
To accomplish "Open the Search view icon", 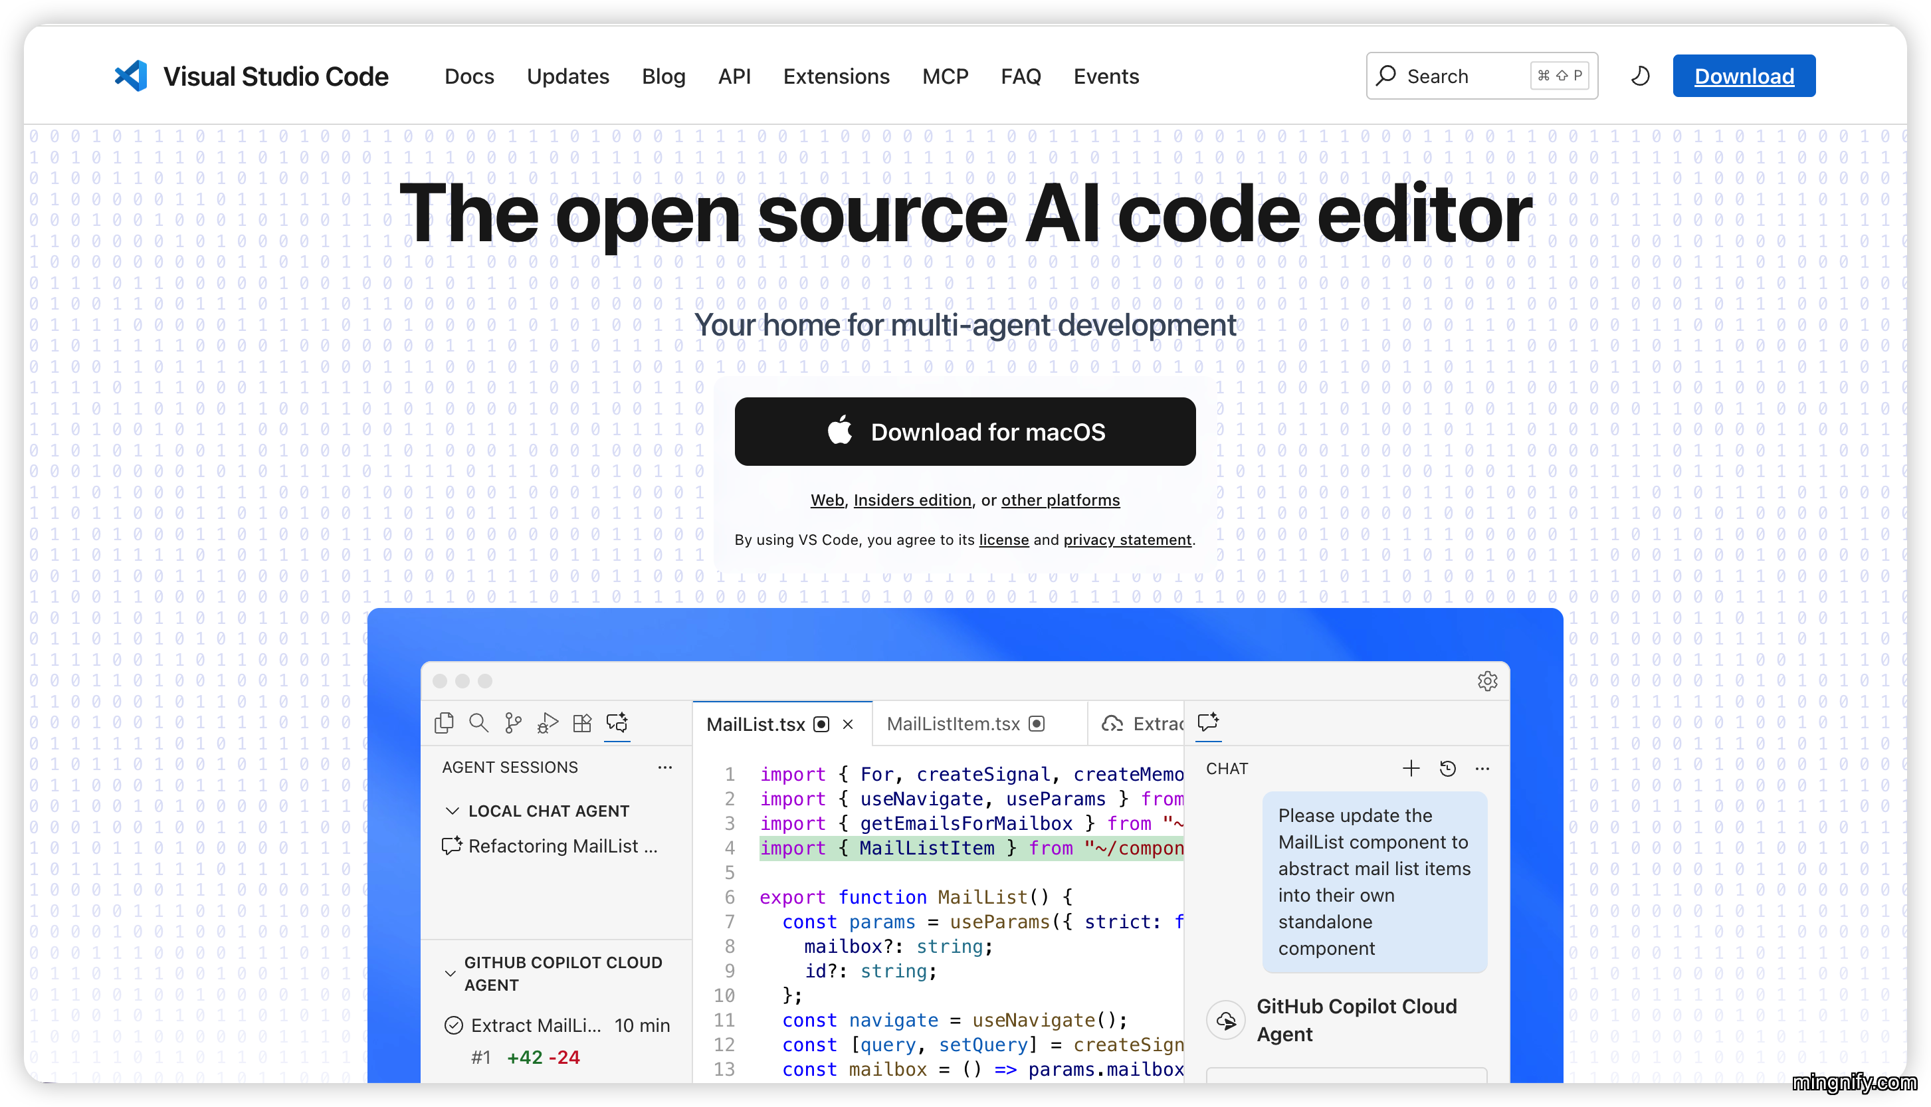I will point(479,723).
